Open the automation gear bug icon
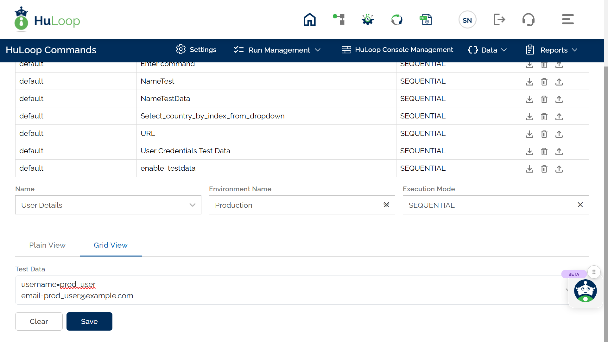This screenshot has height=342, width=608. click(368, 20)
